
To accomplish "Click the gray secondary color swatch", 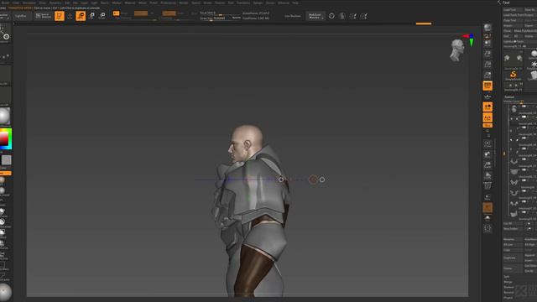I will coord(6,160).
